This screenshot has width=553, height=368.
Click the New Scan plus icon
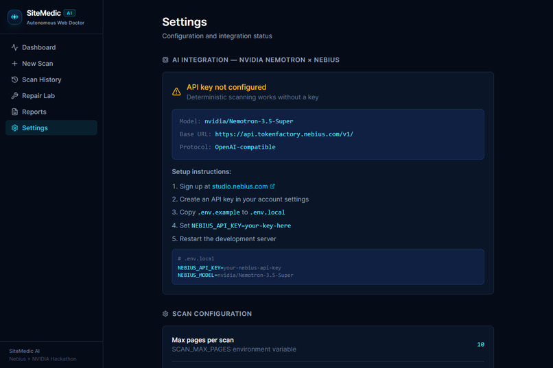14,63
